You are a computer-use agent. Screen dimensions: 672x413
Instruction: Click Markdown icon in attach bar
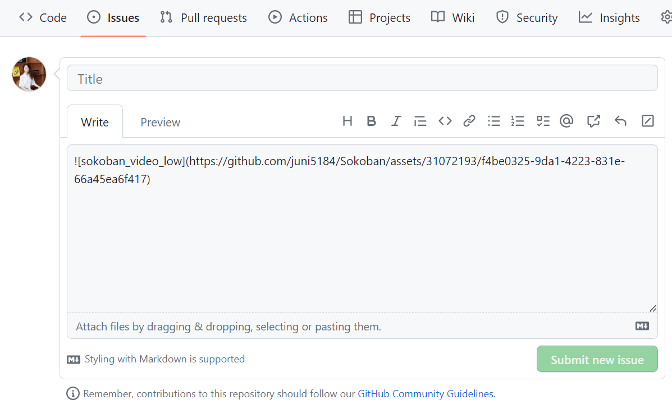tap(642, 326)
